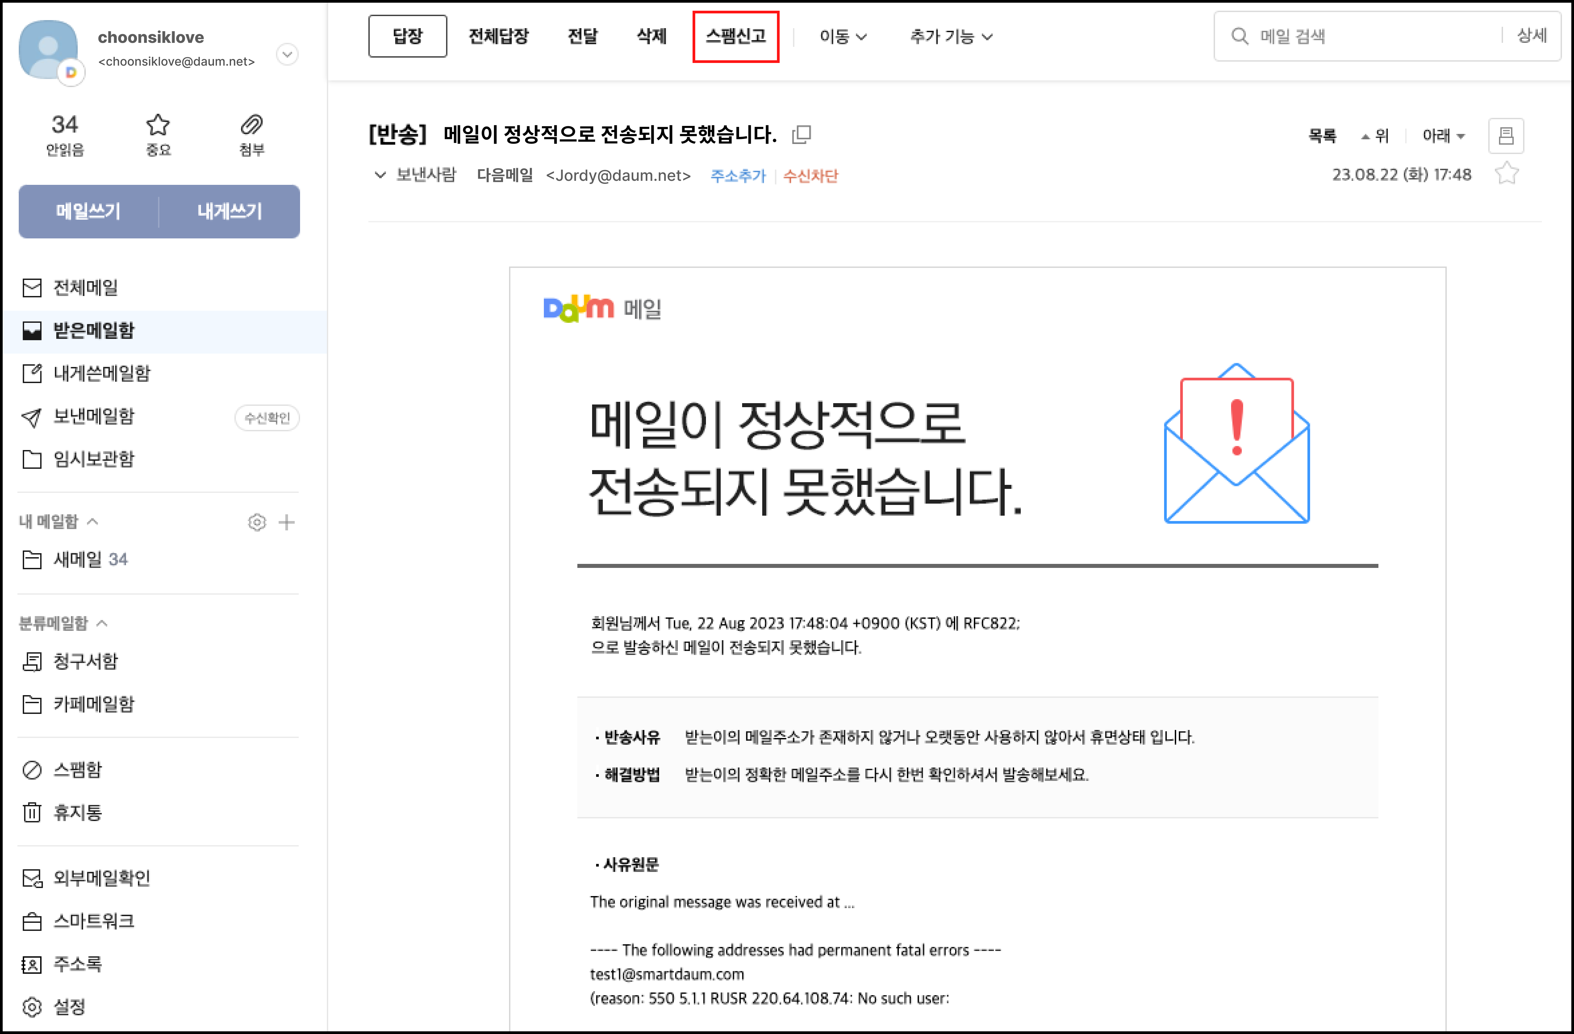Block sender via the 수신차단 link
The width and height of the screenshot is (1574, 1034).
click(x=811, y=175)
